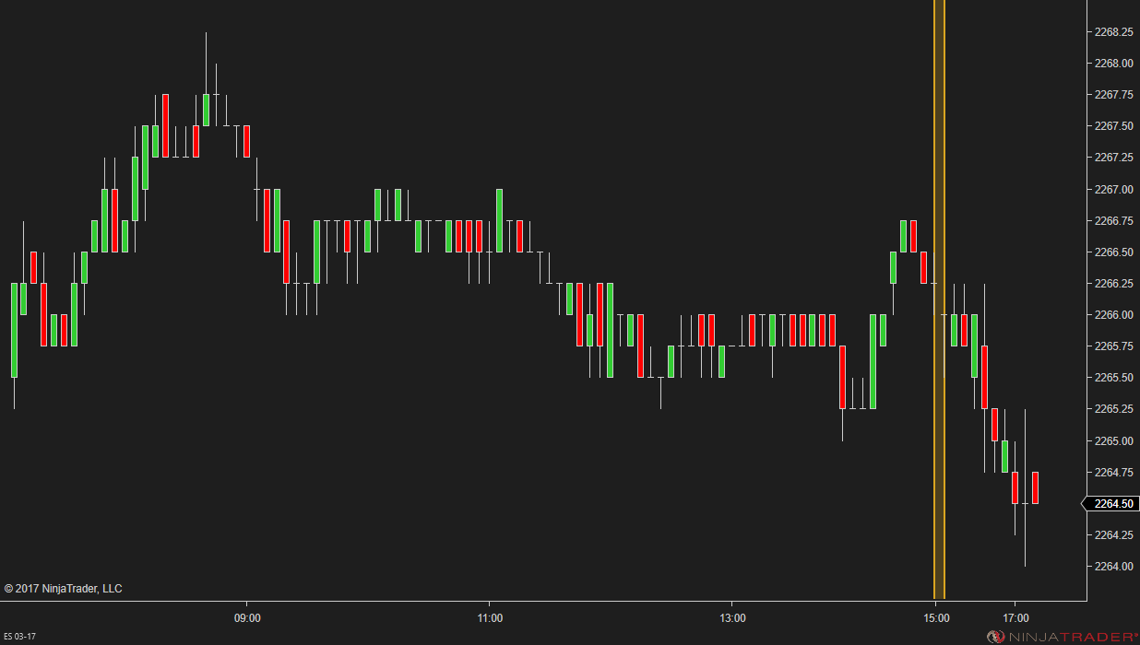Click the 09:00 time axis label
Image resolution: width=1140 pixels, height=645 pixels.
(x=247, y=617)
